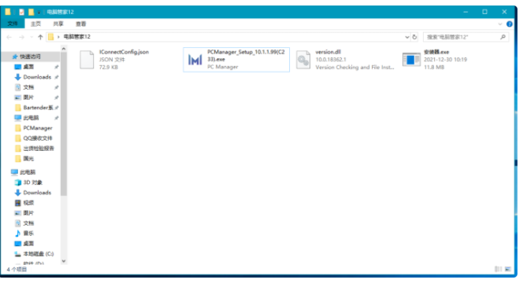Select the IConnectConfig.json file icon
This screenshot has height=287, width=523.
point(87,60)
